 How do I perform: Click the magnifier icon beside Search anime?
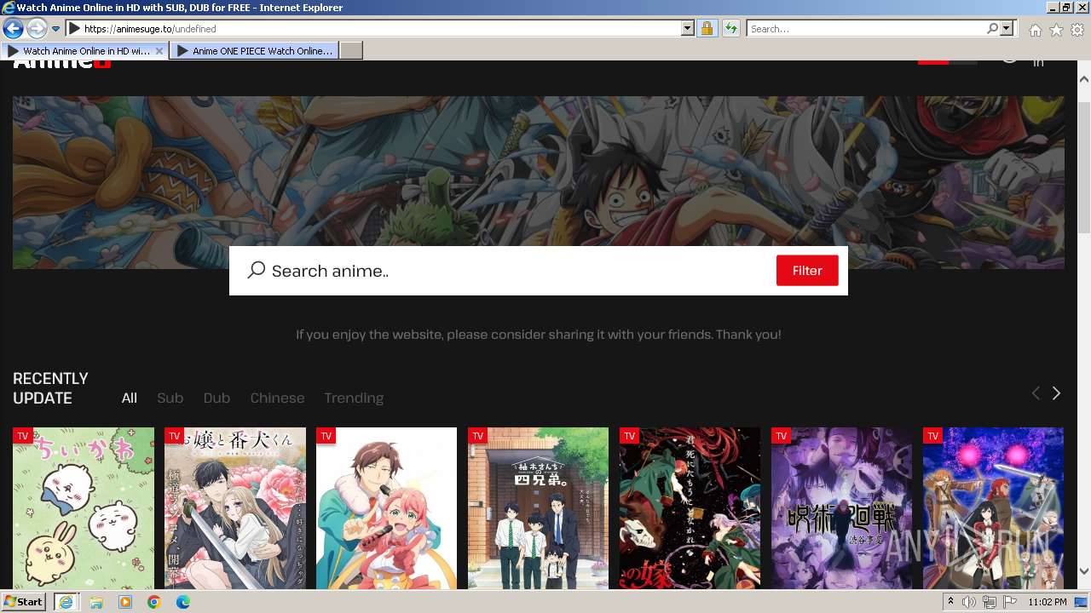coord(257,270)
